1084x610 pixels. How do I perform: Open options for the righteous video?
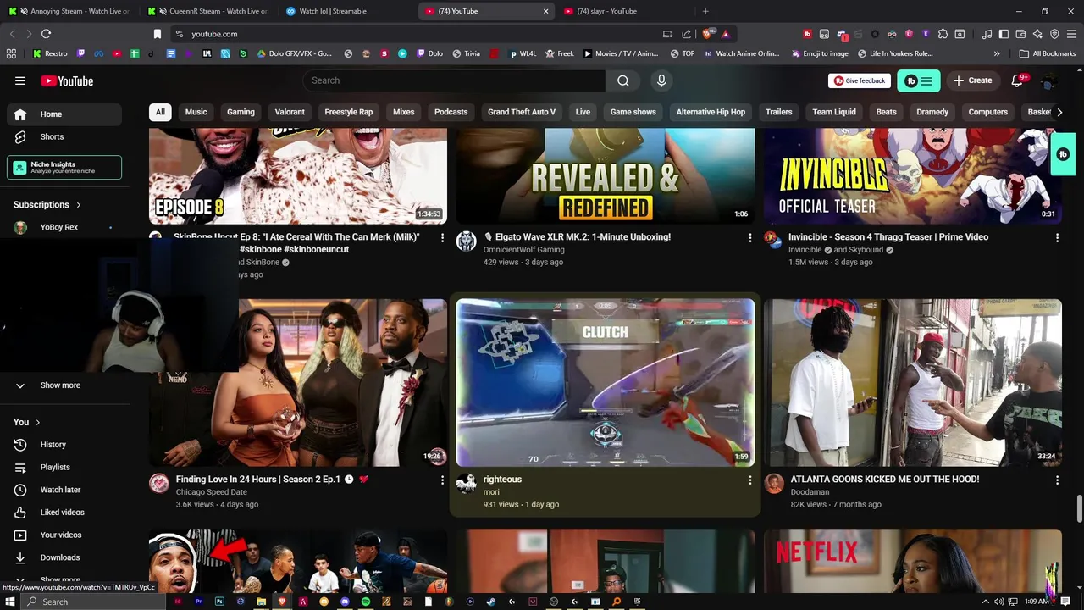tap(749, 480)
